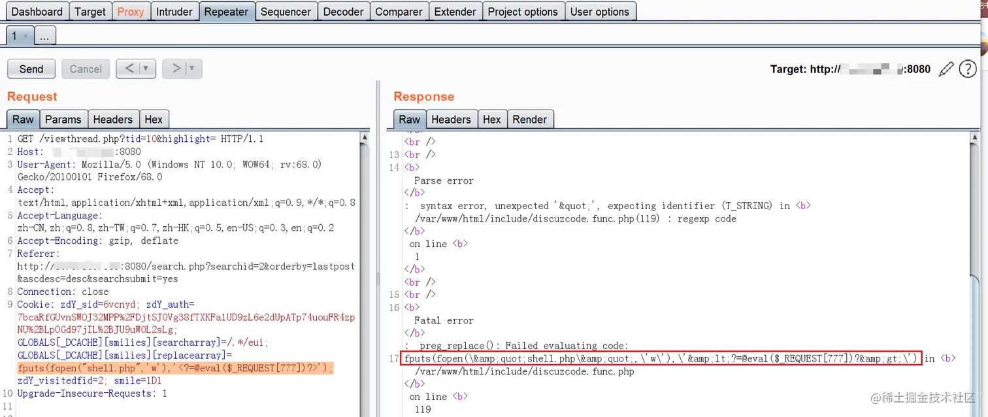This screenshot has height=417, width=988.
Task: Click the Cancel button
Action: (86, 69)
